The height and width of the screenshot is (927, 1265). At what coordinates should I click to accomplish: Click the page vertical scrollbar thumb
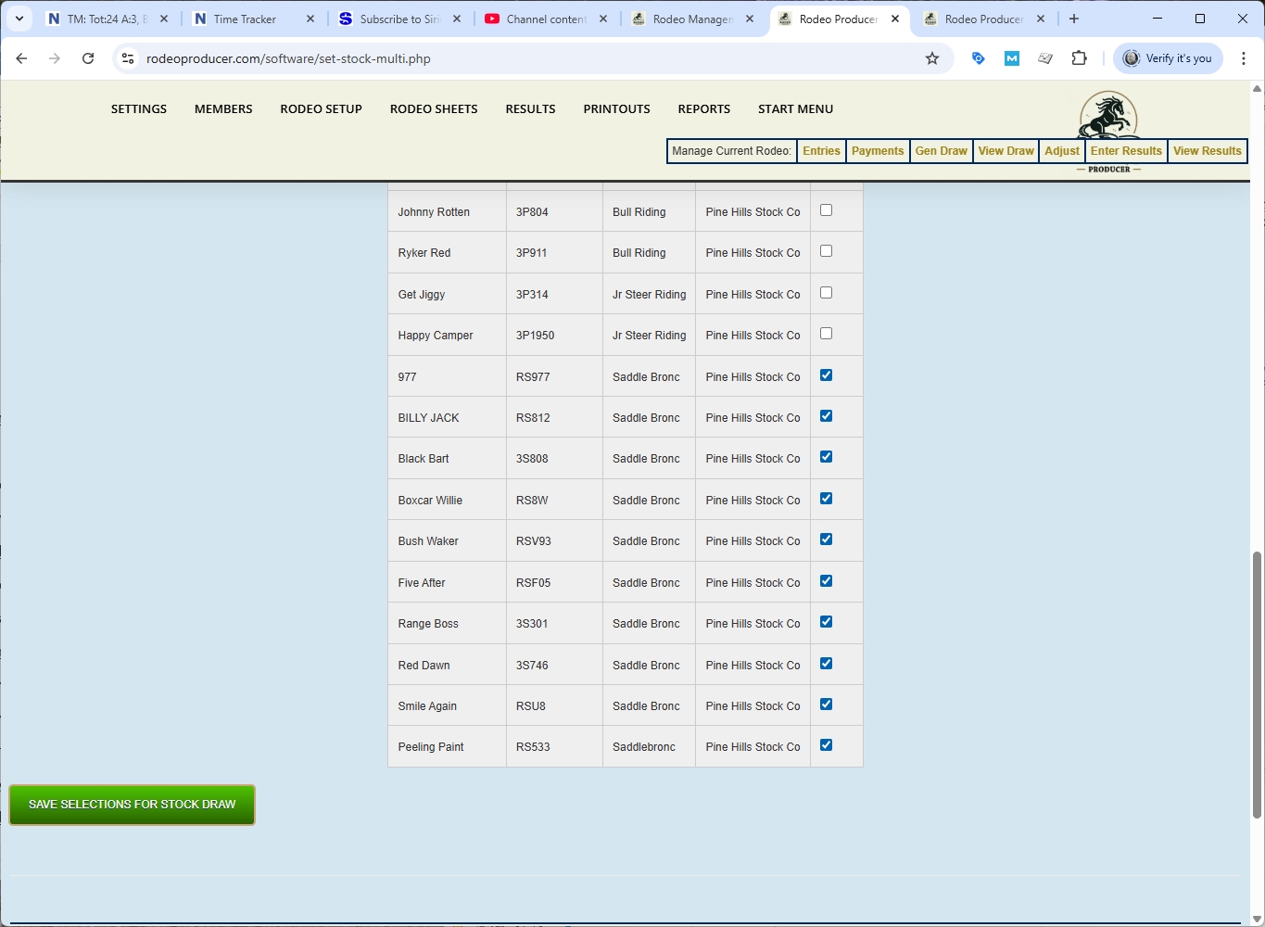1257,684
